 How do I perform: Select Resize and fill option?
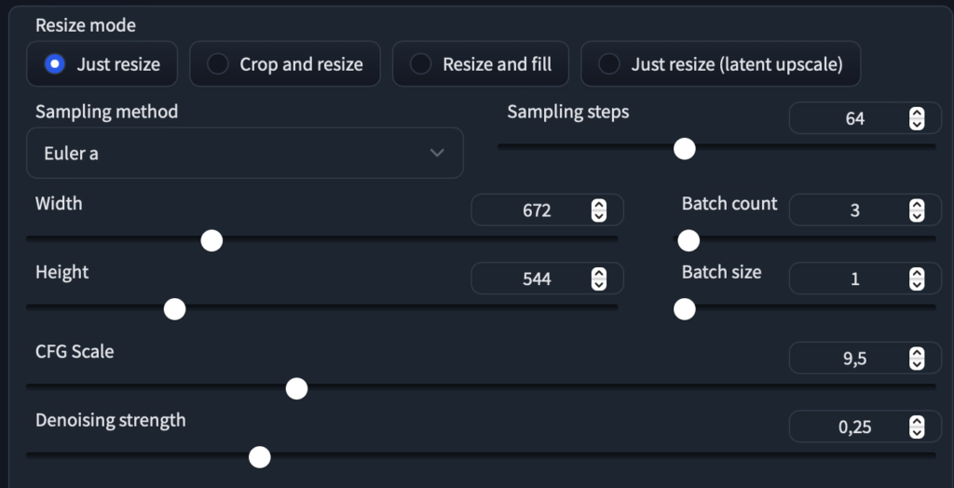click(481, 64)
